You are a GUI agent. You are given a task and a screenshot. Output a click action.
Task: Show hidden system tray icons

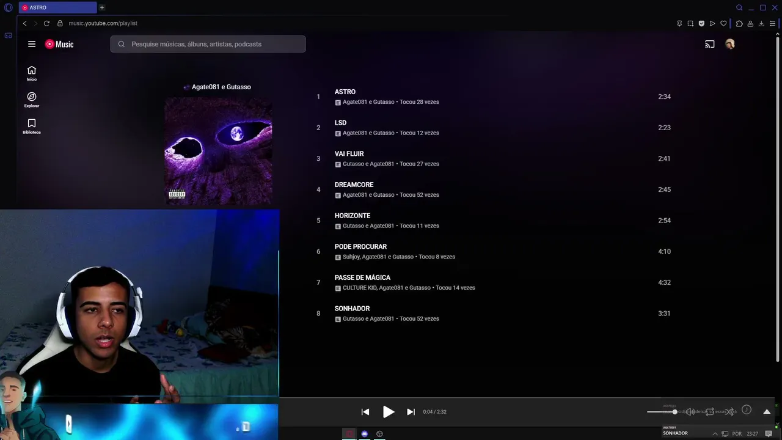[715, 434]
